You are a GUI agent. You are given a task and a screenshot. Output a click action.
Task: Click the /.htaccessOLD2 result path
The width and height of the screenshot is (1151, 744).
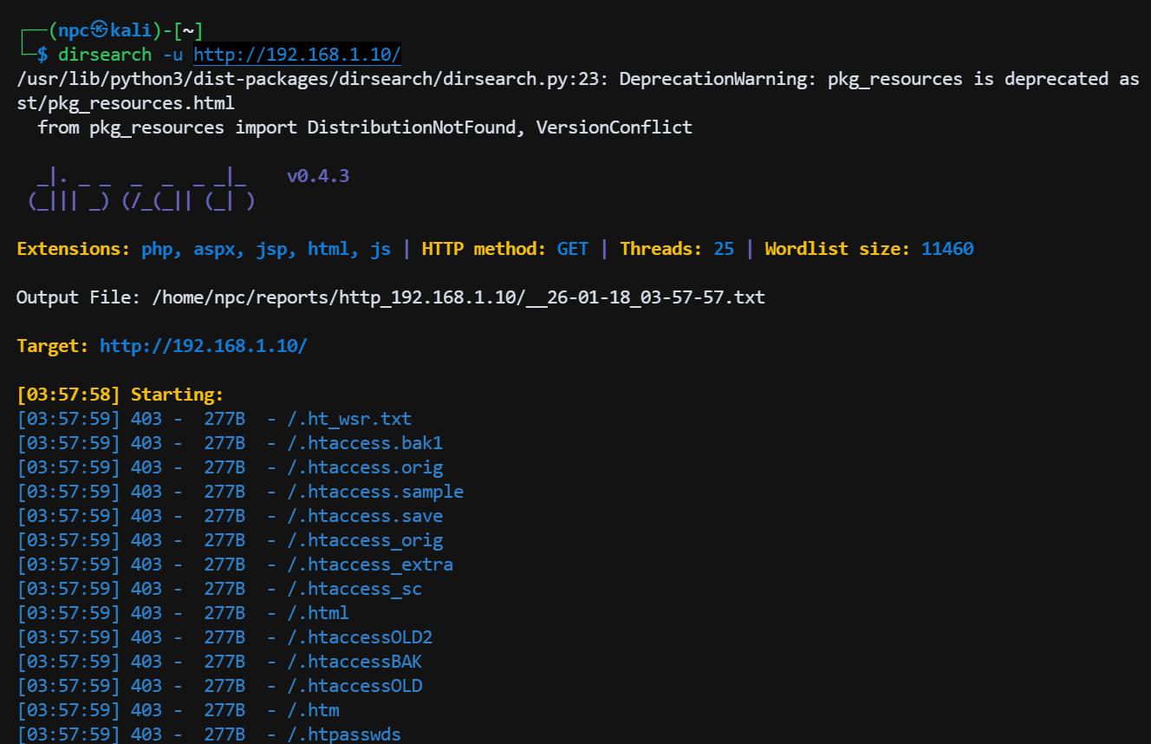tap(360, 637)
